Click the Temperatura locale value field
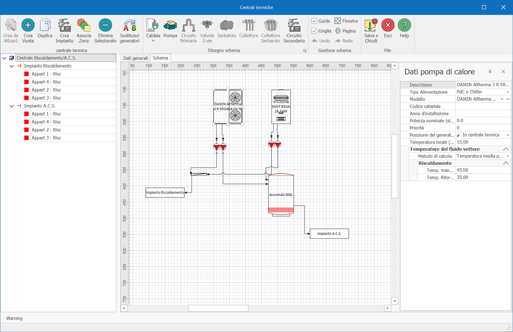 click(482, 142)
